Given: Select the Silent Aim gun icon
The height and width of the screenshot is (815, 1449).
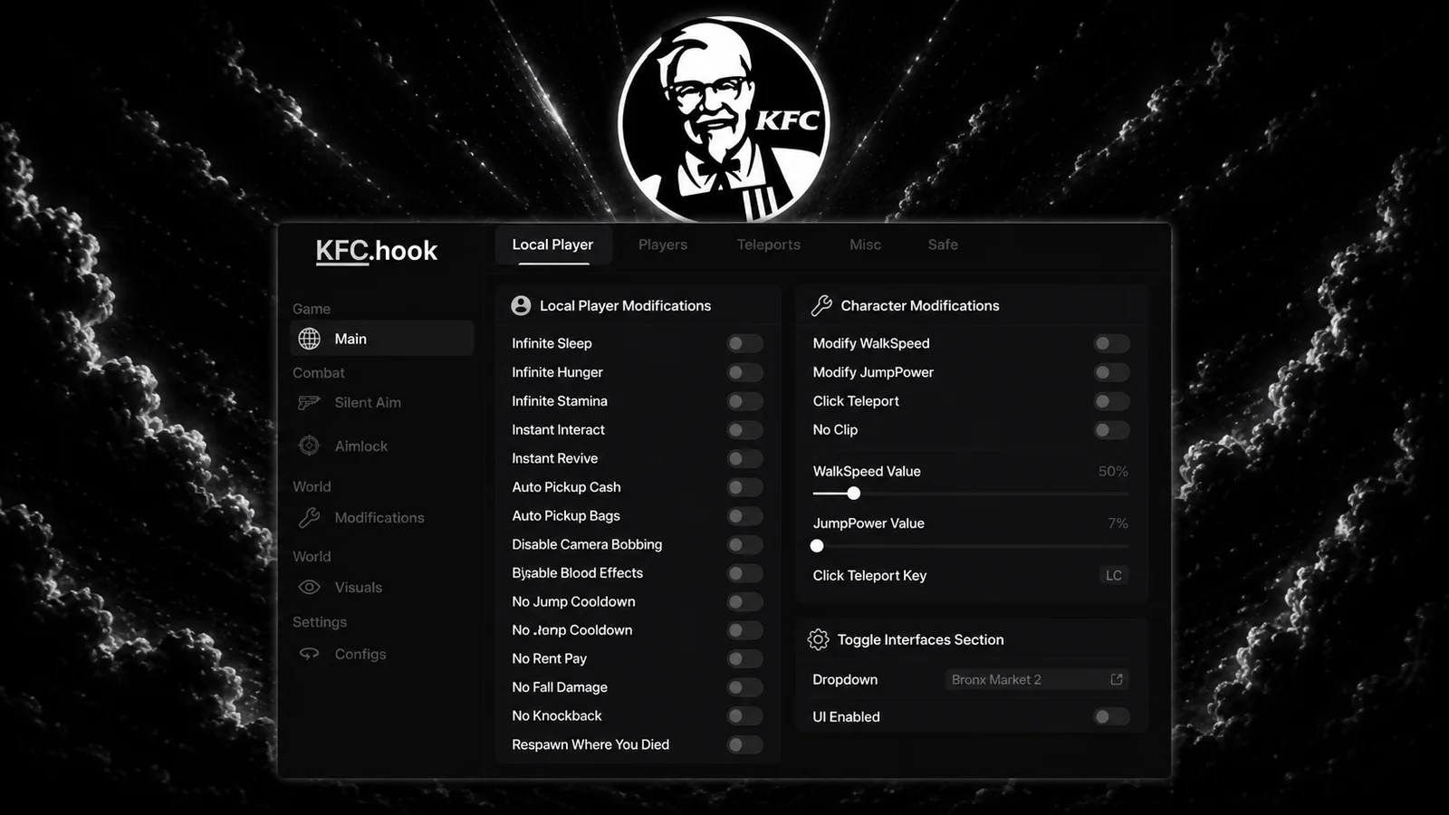Looking at the screenshot, I should click(309, 402).
